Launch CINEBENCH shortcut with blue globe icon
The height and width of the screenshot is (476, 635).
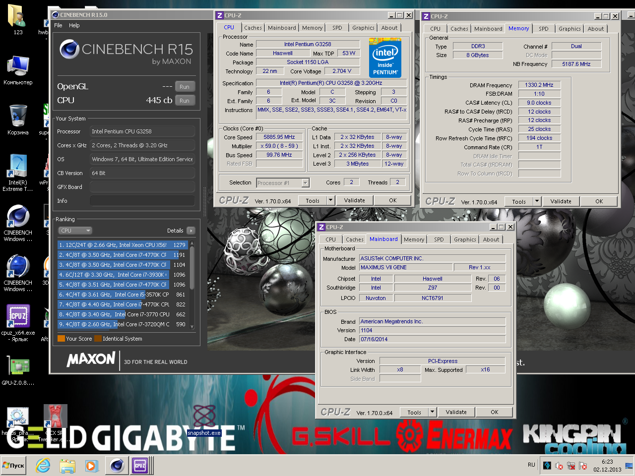coord(18,267)
